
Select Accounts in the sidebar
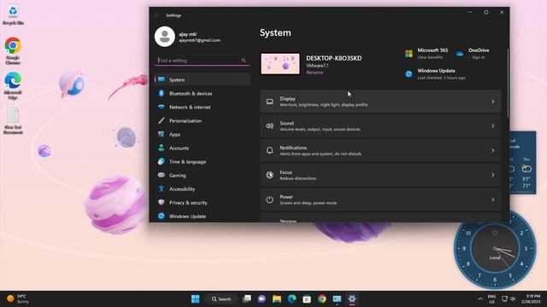[x=203, y=148]
